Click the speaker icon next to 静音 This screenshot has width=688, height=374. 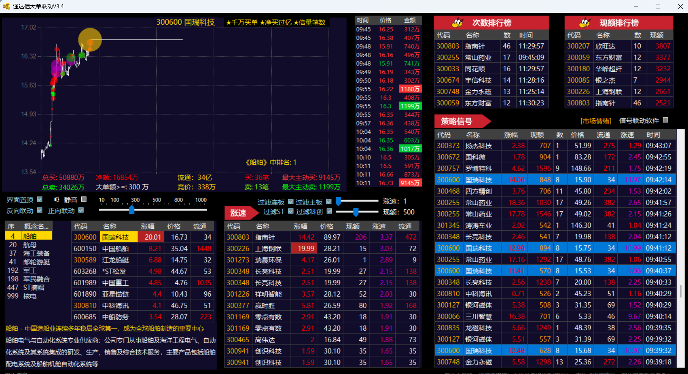pos(57,200)
